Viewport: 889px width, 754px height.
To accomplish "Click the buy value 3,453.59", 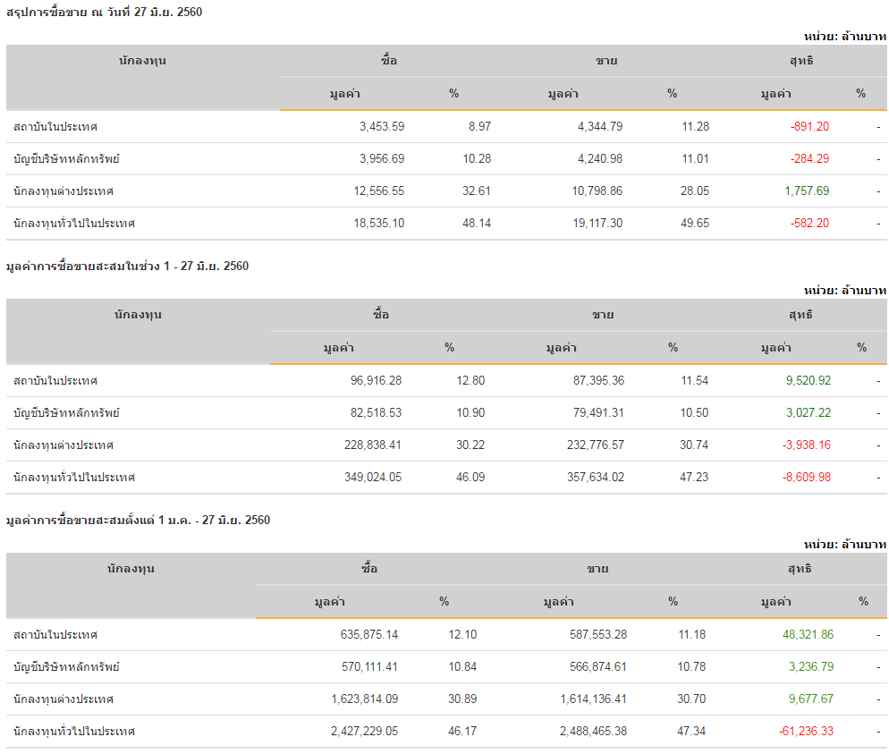I will (x=381, y=127).
